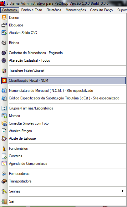Click the Sair exit door icon

[4, 201]
